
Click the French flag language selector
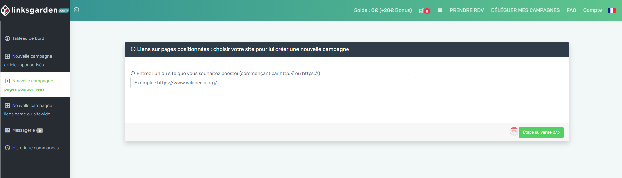click(x=611, y=10)
